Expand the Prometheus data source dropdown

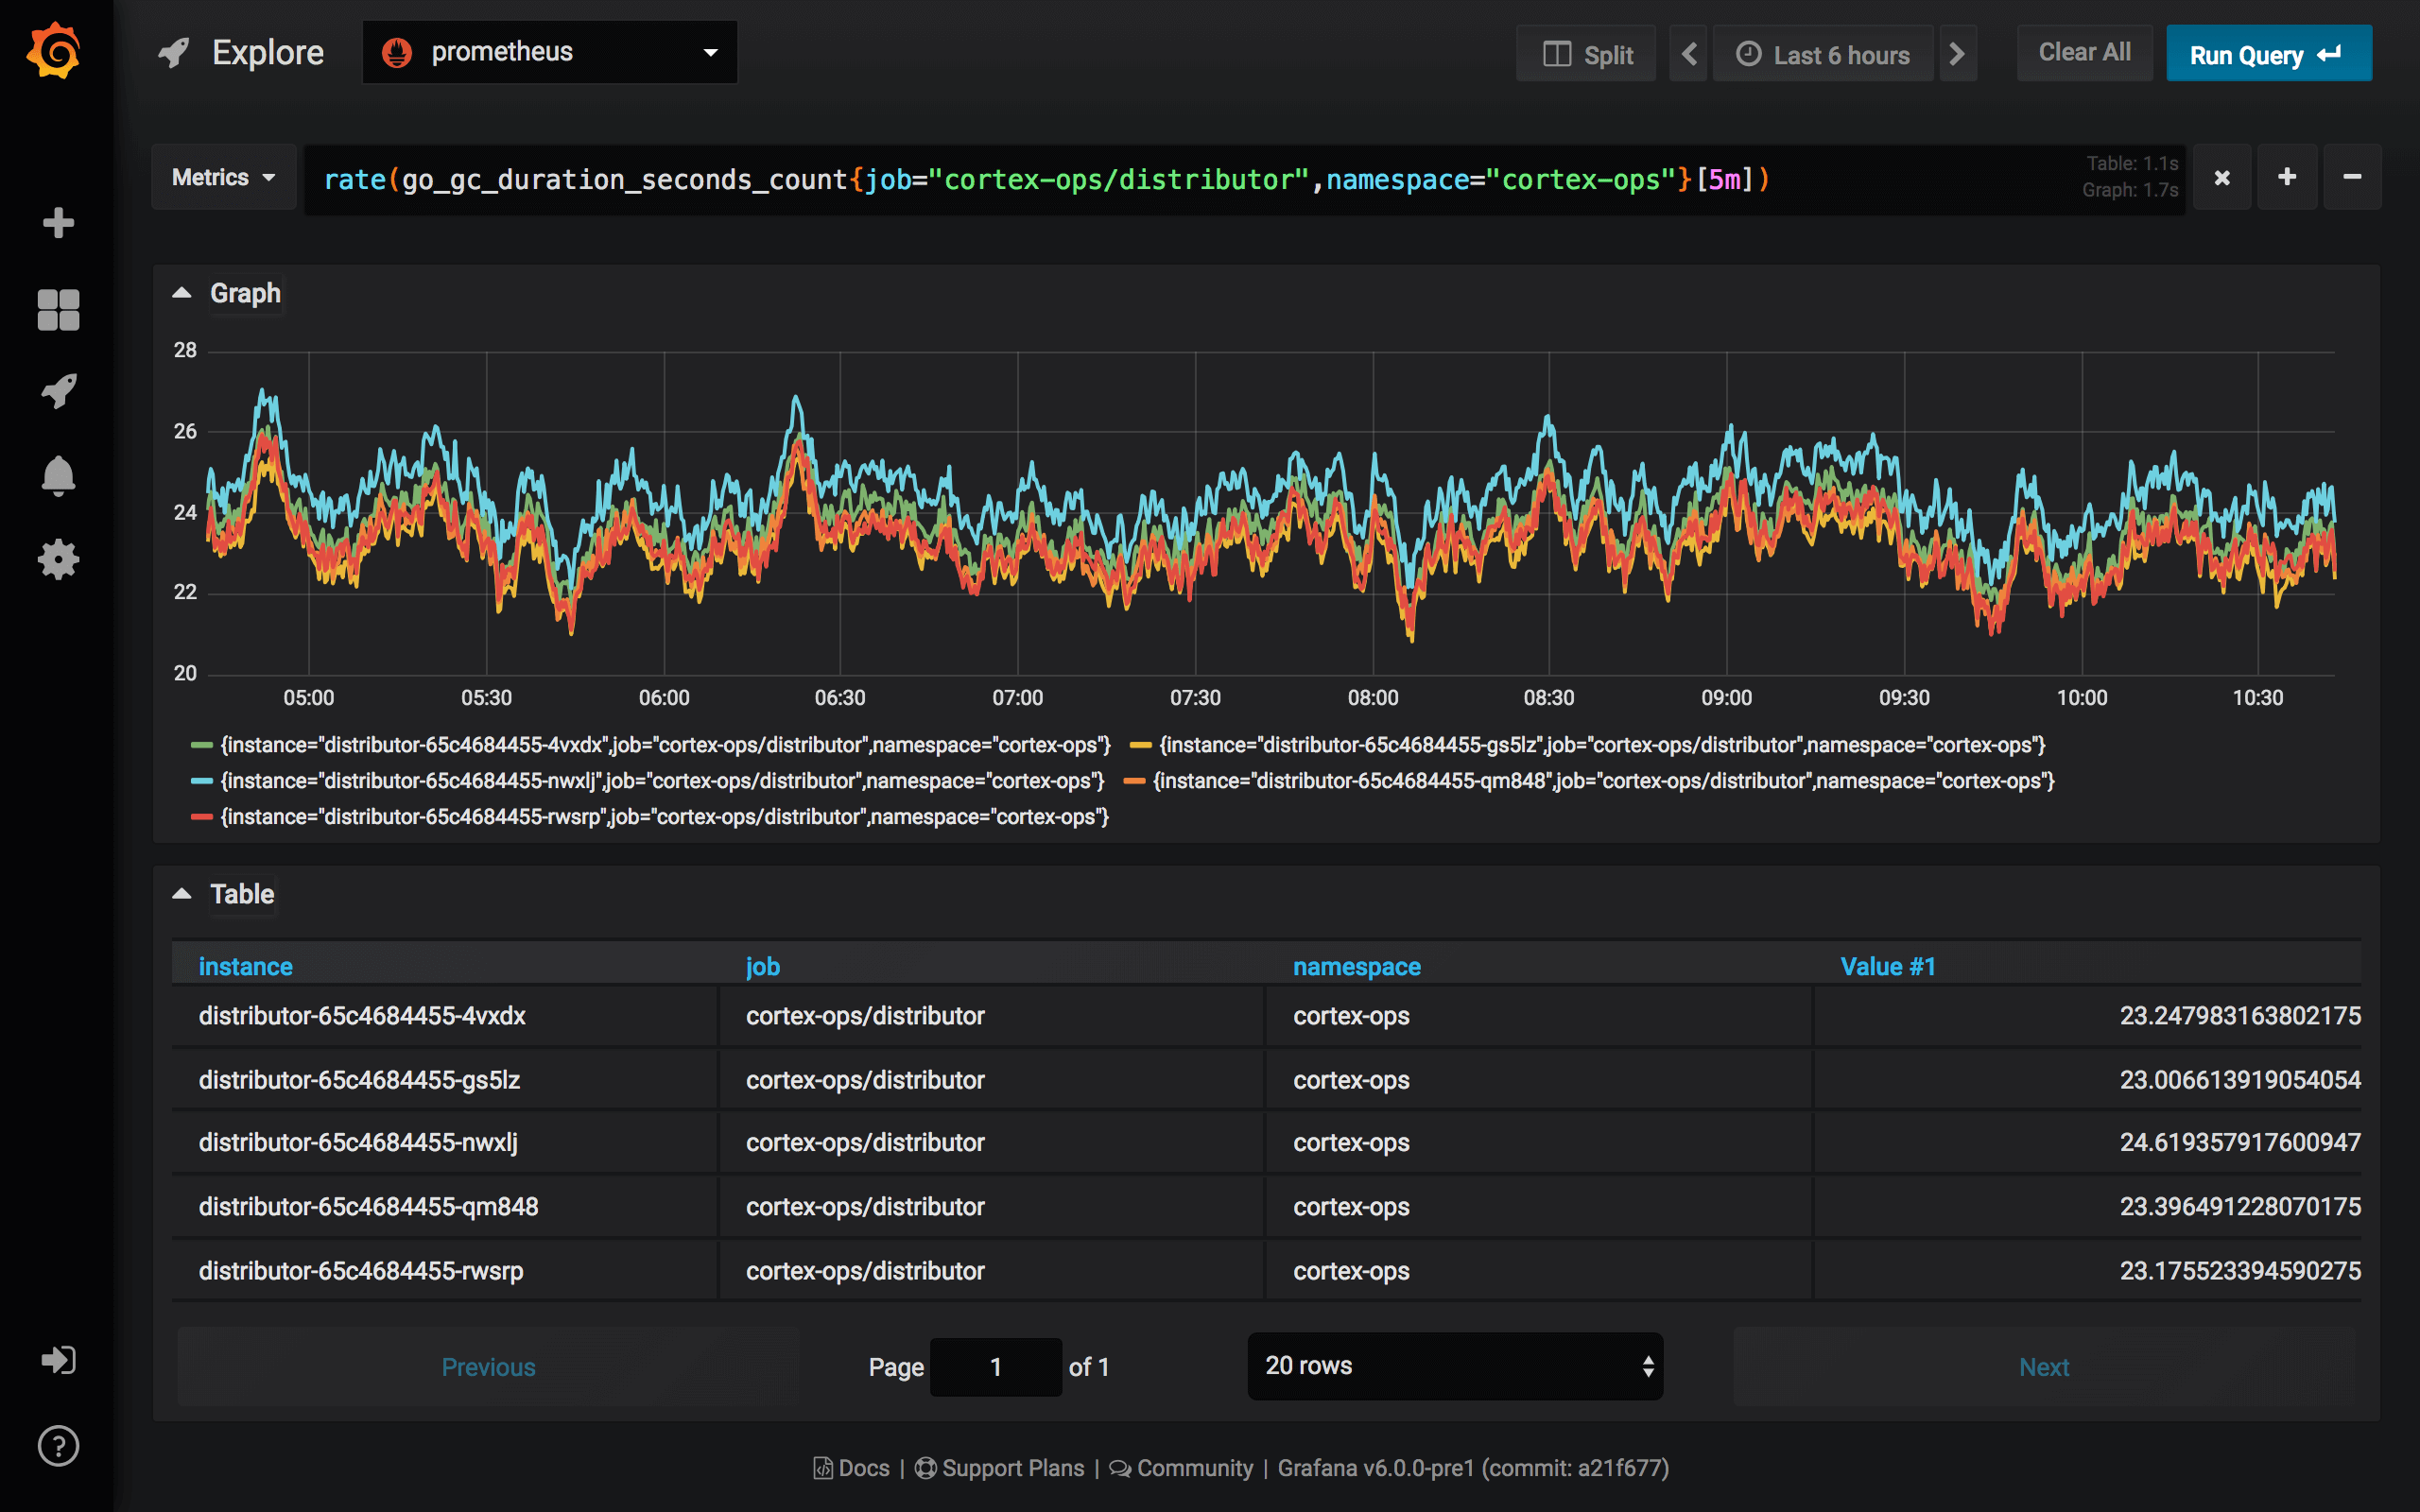[549, 54]
